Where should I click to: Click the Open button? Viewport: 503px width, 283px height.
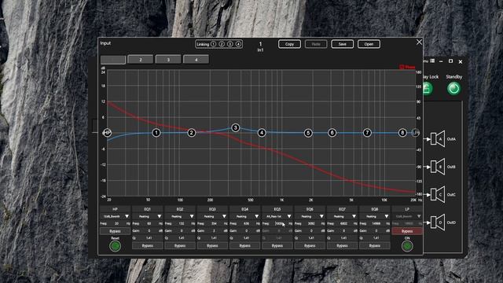coord(369,44)
